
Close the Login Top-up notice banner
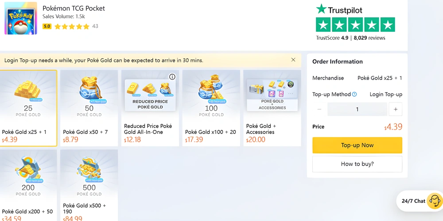click(293, 60)
